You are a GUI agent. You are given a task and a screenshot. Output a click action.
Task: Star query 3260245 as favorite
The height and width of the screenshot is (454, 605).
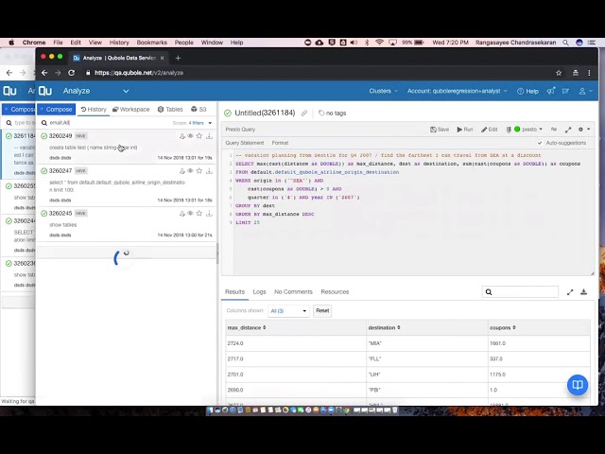point(199,213)
